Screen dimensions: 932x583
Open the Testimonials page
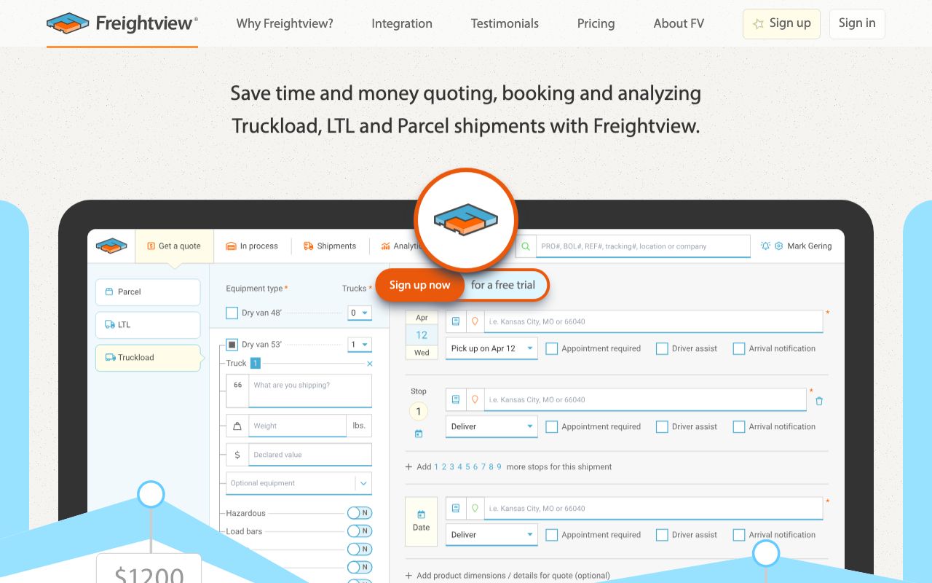click(x=505, y=23)
